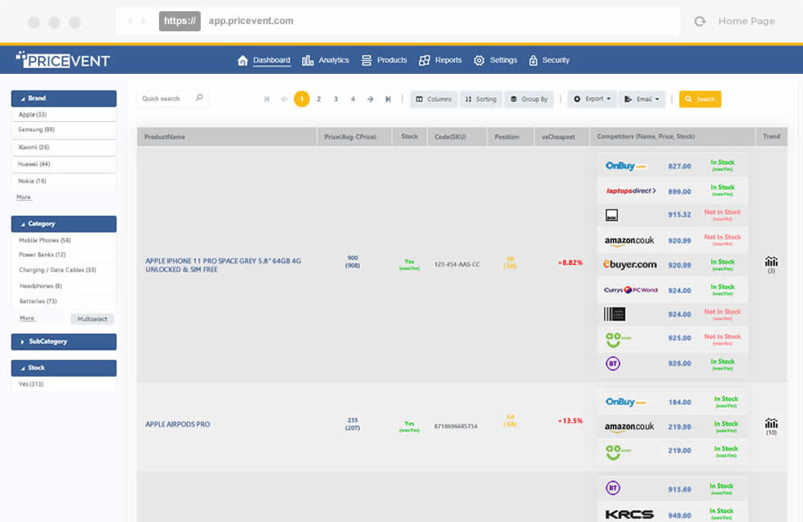Viewport: 803px width, 522px height.
Task: Click the ebuyer.com competitor logo
Action: pyautogui.click(x=630, y=264)
